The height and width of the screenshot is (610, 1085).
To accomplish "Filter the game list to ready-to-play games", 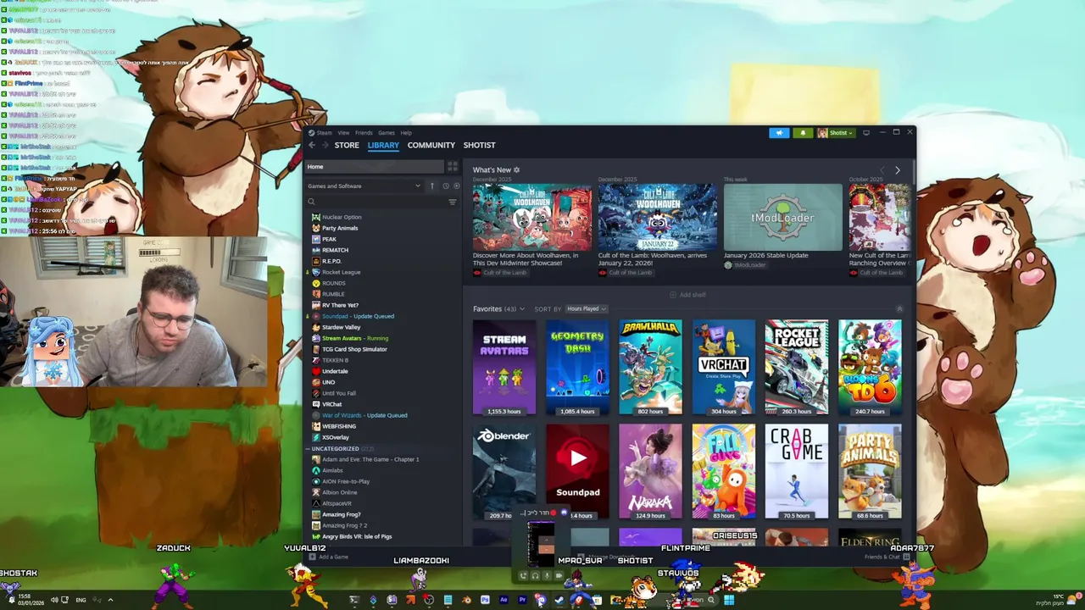I will [x=456, y=186].
